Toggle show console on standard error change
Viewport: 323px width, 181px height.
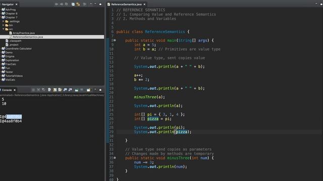(70, 90)
